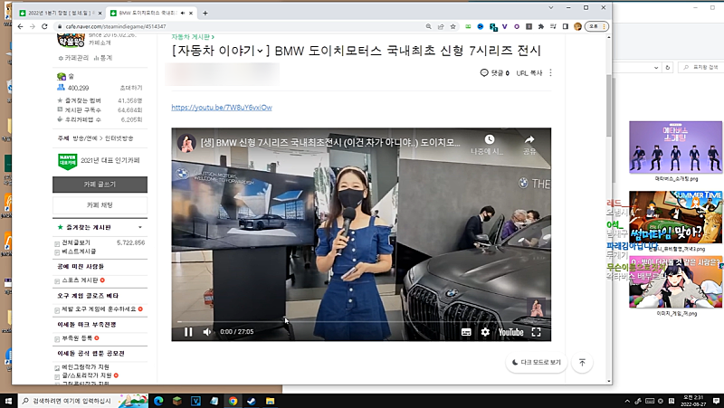Toggle subtitles on the video player
Viewport: 724px width, 408px height.
[466, 332]
